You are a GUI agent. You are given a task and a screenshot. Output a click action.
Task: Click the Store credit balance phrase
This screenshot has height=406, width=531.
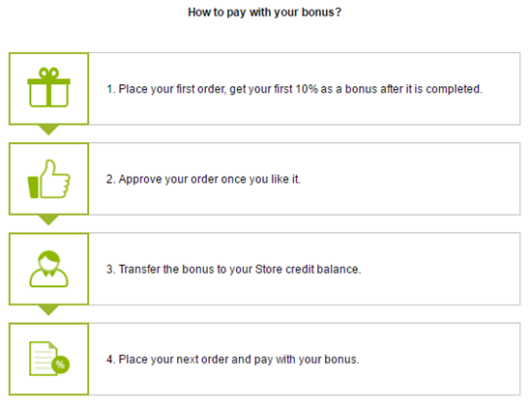click(x=308, y=270)
